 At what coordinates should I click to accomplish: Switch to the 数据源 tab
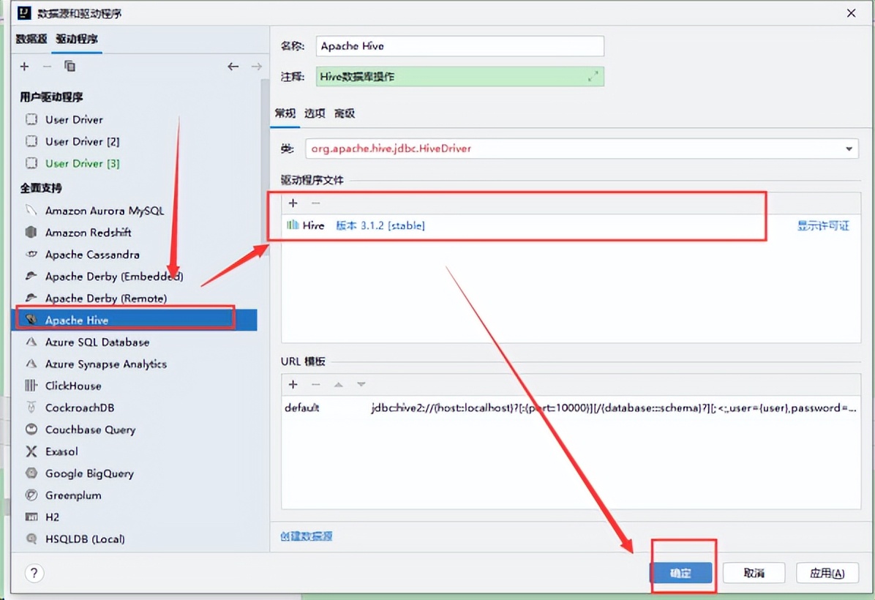click(x=31, y=39)
